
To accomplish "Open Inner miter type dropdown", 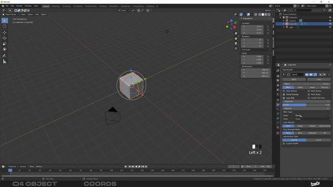I will click(x=313, y=119).
